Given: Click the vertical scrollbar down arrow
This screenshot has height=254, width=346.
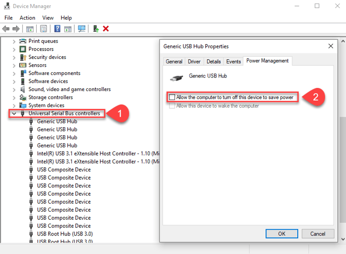Looking at the screenshot, I should pyautogui.click(x=343, y=239).
